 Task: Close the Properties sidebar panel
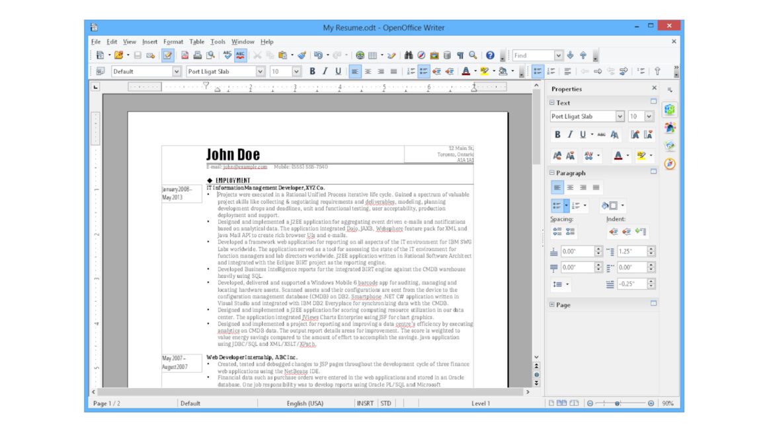click(x=654, y=88)
